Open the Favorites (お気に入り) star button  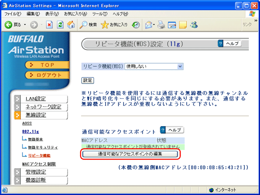click(114, 25)
